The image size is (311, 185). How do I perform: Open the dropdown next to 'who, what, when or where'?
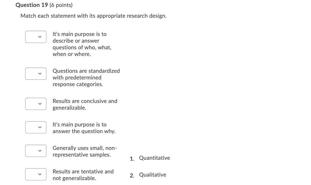tap(36, 37)
